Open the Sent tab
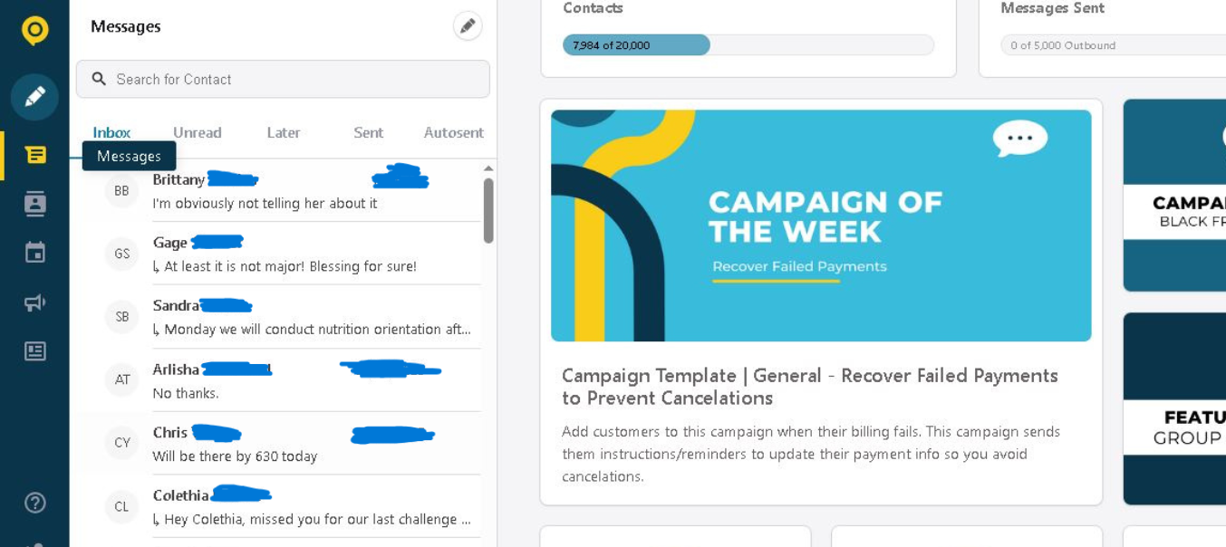This screenshot has height=547, width=1226. coord(368,132)
